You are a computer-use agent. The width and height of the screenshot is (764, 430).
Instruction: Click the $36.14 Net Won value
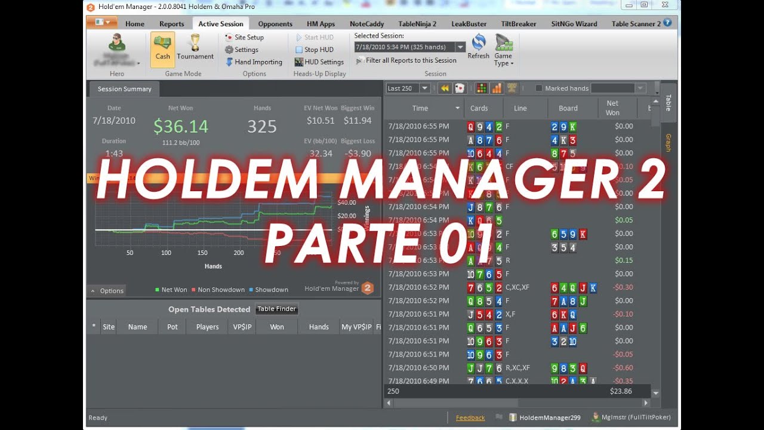pos(180,126)
